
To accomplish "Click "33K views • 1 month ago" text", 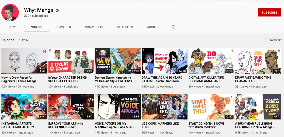I will coord(251,87).
